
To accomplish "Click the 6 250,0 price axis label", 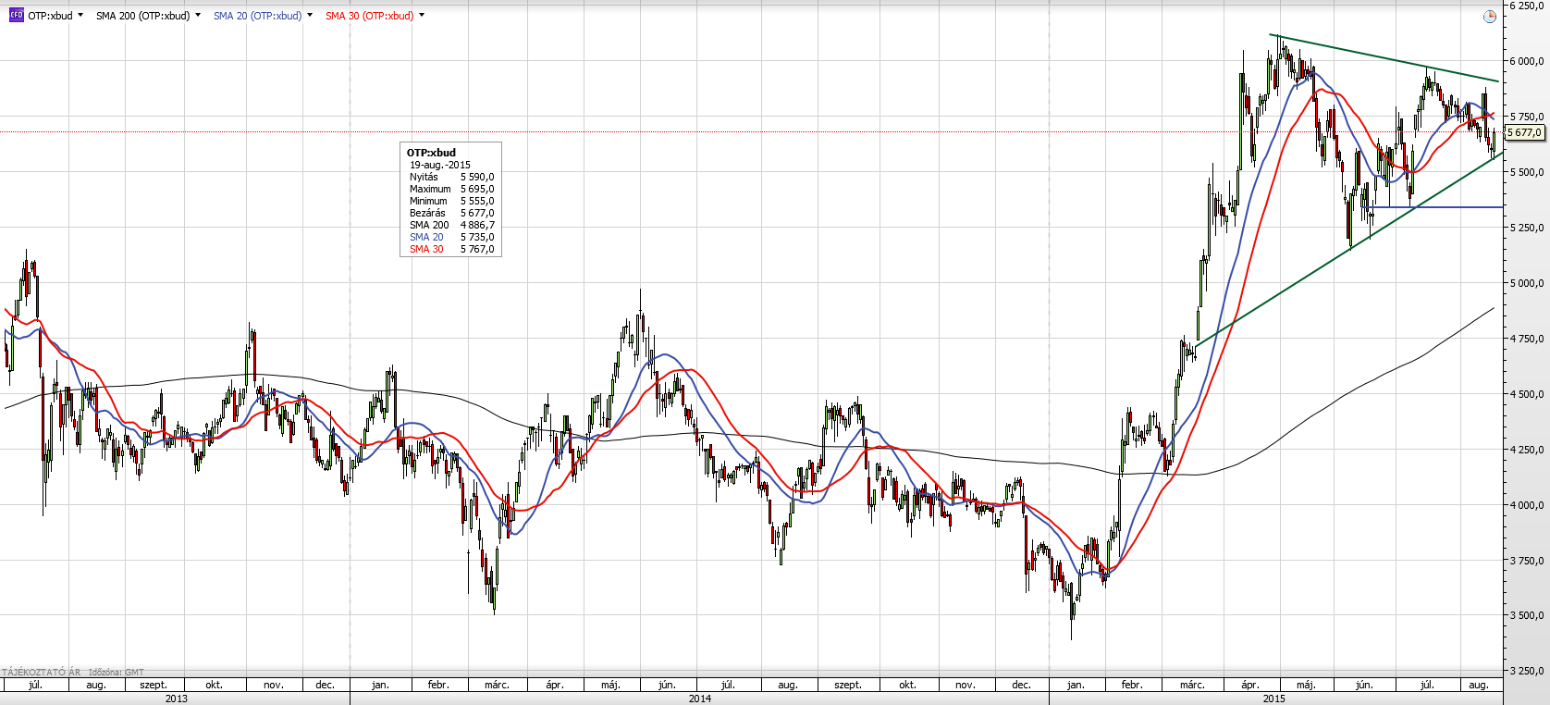I will (x=1527, y=6).
